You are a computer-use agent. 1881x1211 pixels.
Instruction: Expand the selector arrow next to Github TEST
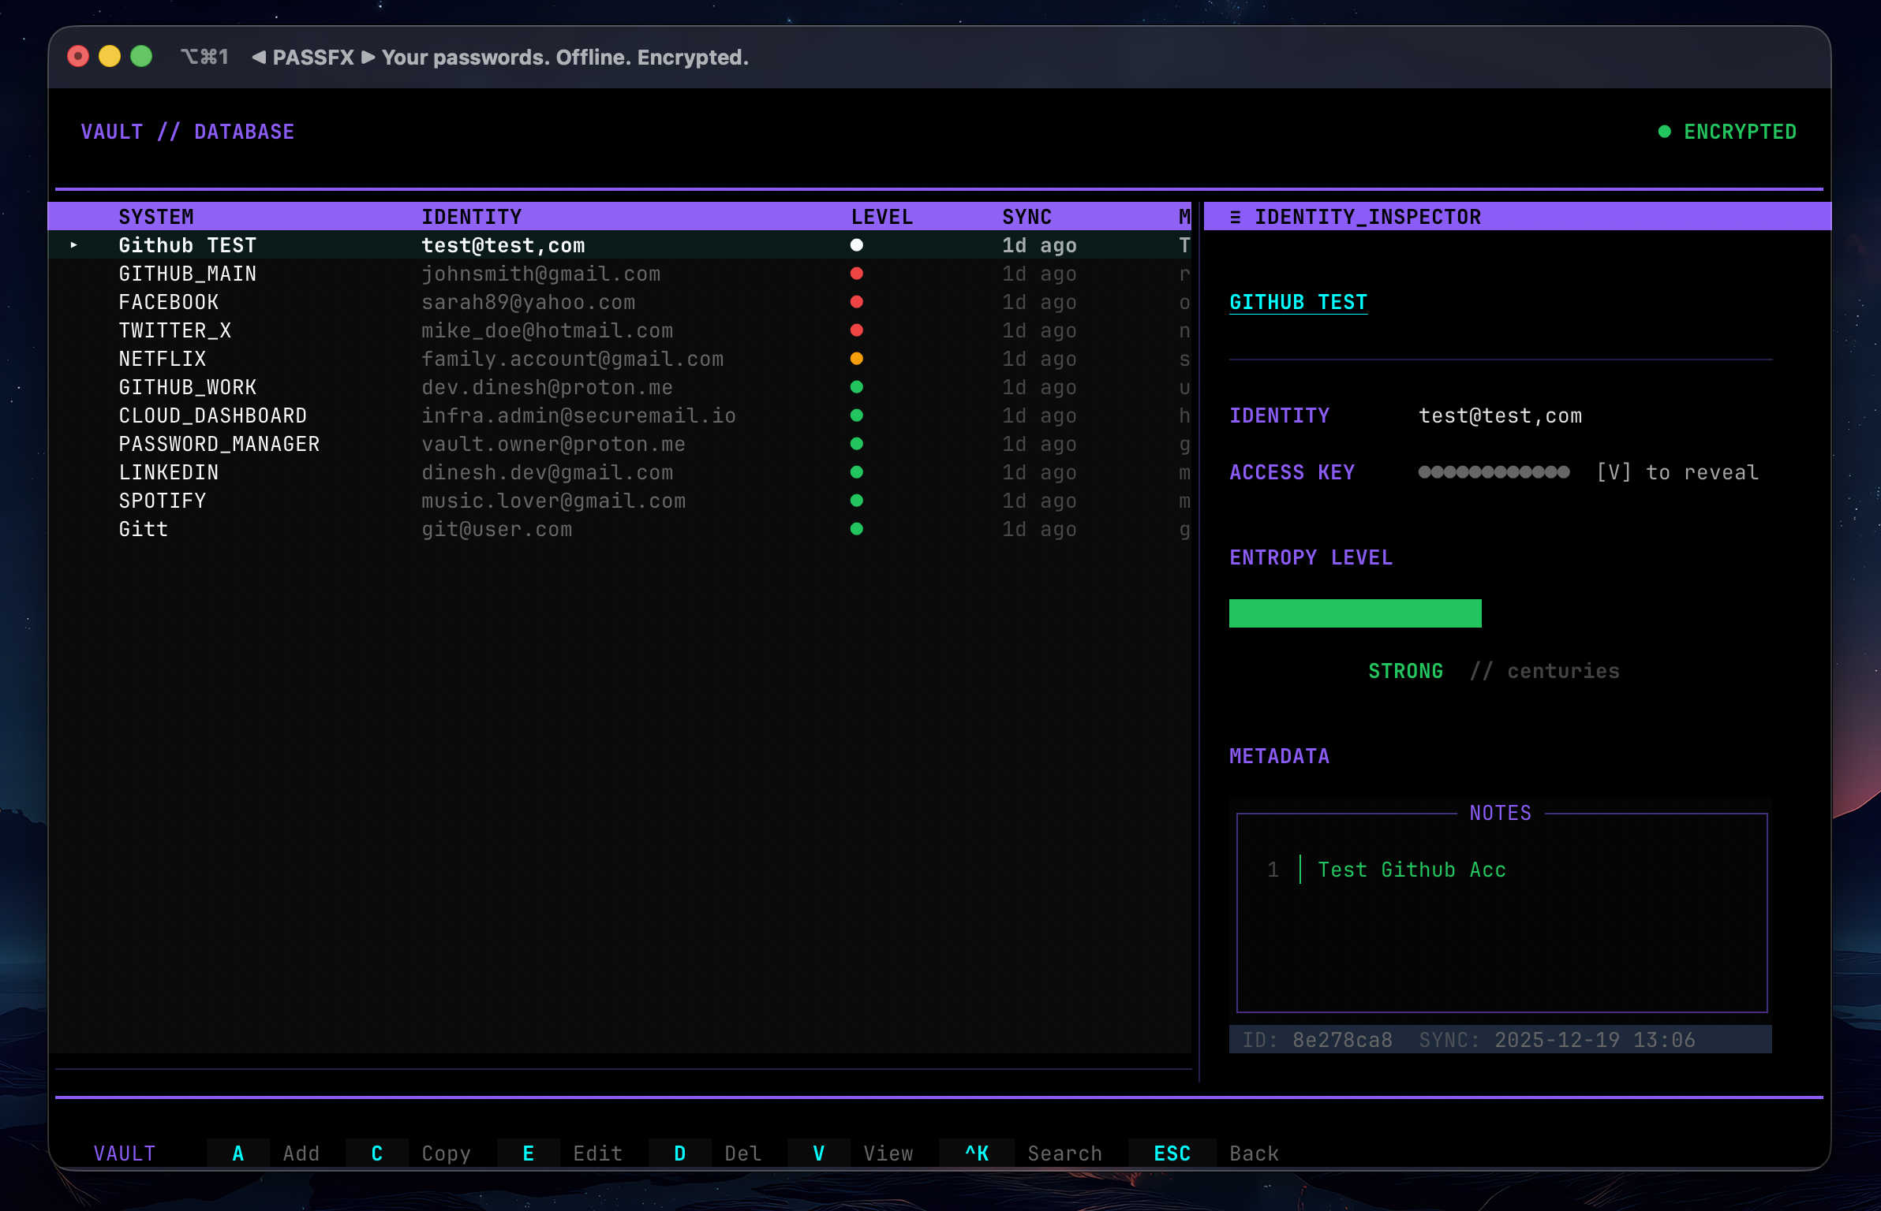[74, 245]
